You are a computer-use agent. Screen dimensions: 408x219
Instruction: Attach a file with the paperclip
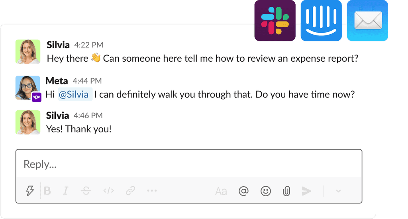tap(286, 191)
